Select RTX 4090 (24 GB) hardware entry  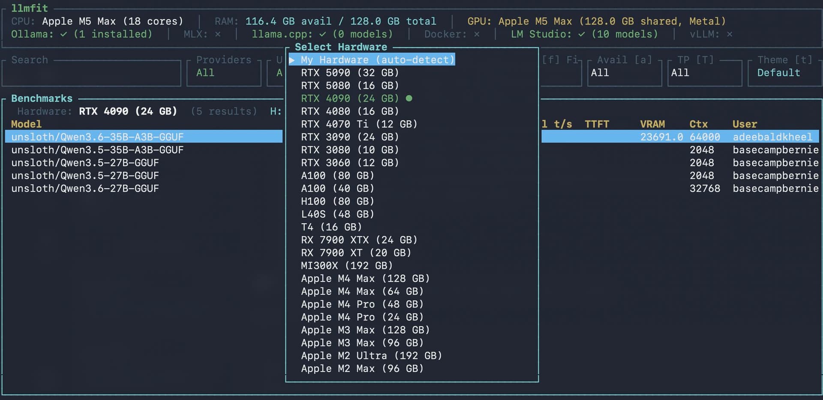350,98
